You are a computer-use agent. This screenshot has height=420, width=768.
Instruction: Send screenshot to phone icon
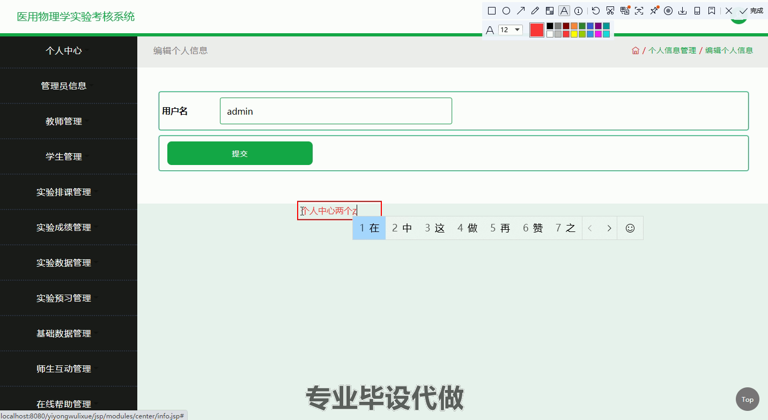[697, 11]
